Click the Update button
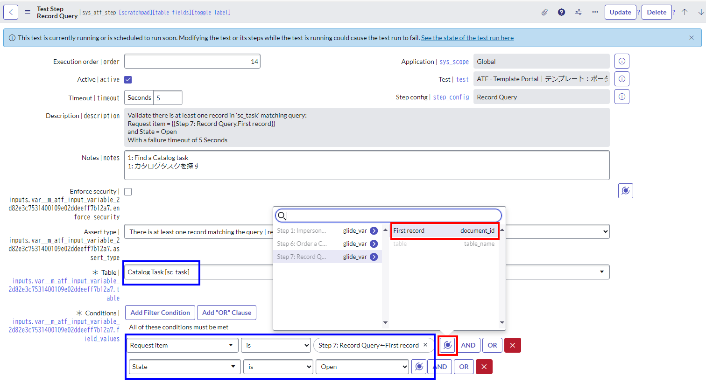 621,12
